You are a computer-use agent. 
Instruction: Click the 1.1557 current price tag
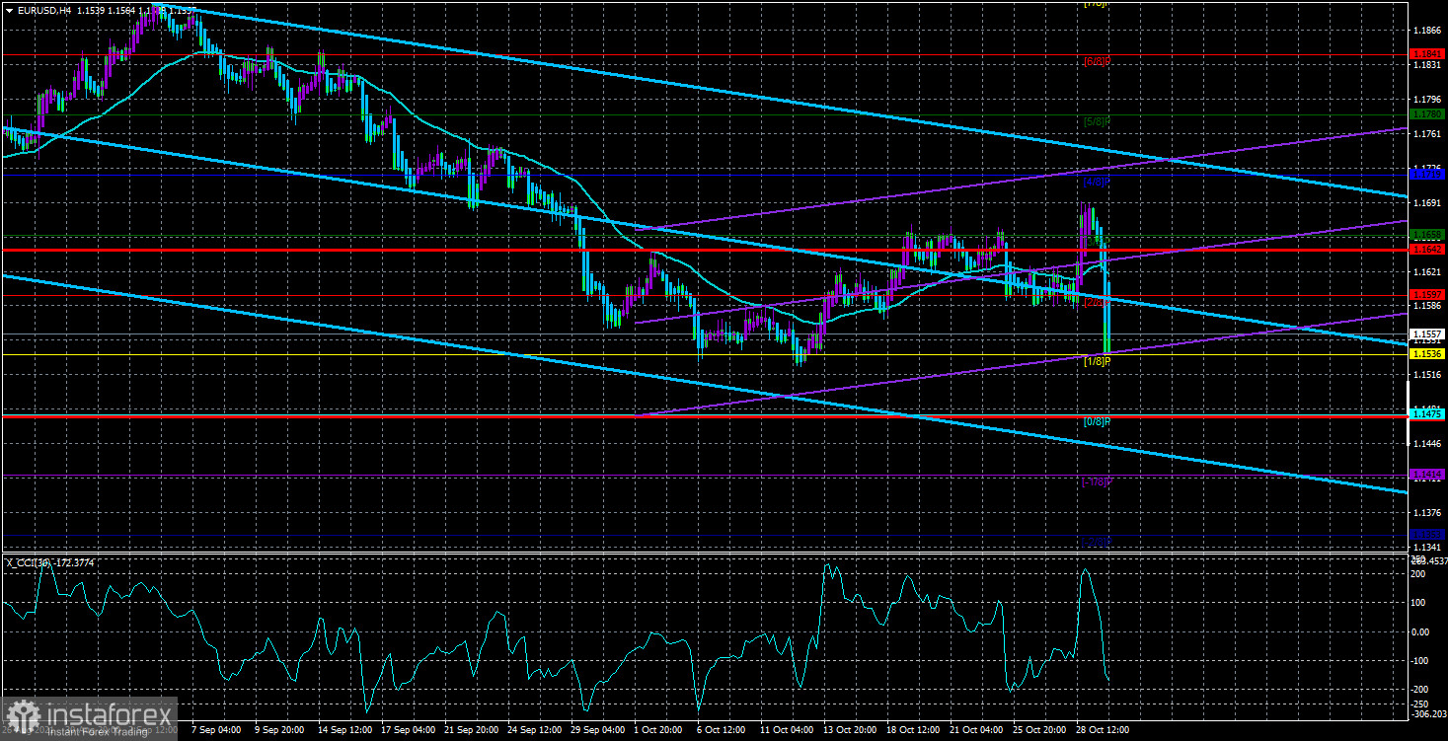click(1427, 333)
